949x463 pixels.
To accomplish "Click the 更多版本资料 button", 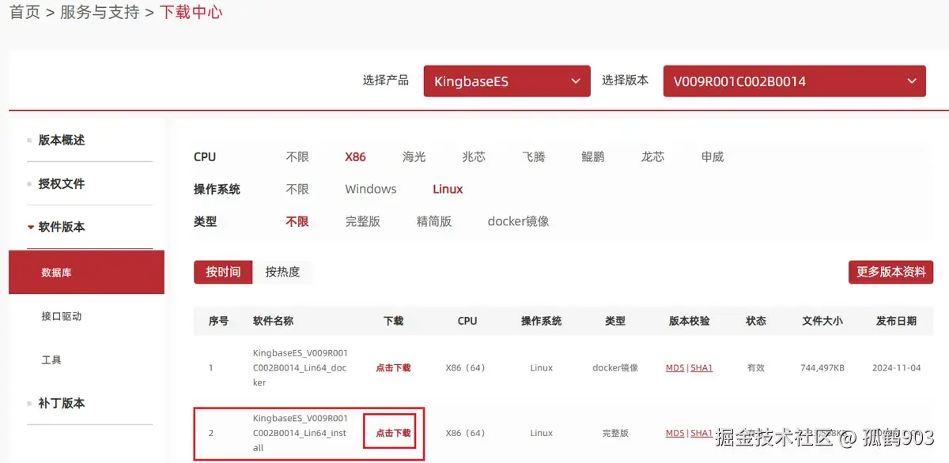I will pyautogui.click(x=890, y=272).
